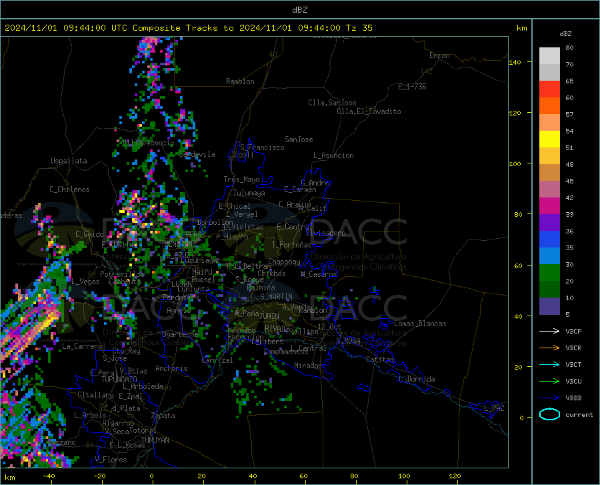The width and height of the screenshot is (600, 485).
Task: Click the white VBCP arrow legend icon
Action: coord(549,331)
